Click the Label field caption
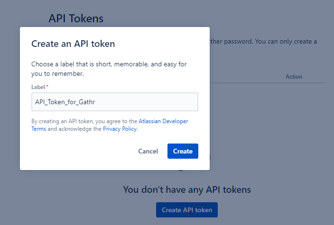The height and width of the screenshot is (225, 334). tap(38, 87)
